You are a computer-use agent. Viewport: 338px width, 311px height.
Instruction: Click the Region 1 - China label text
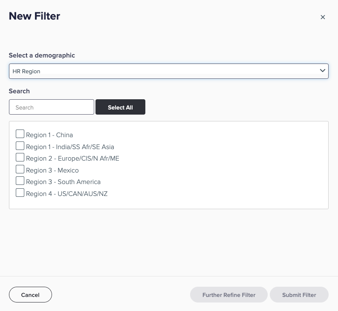49,135
